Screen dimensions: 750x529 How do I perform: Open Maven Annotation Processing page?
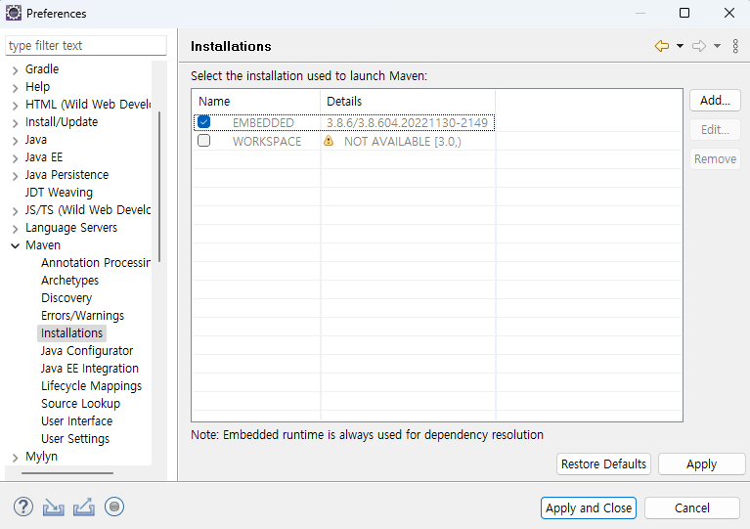point(95,263)
